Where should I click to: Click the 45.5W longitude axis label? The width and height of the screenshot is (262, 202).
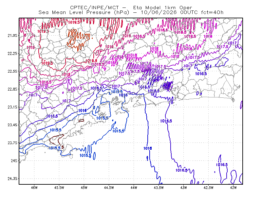point(59,188)
